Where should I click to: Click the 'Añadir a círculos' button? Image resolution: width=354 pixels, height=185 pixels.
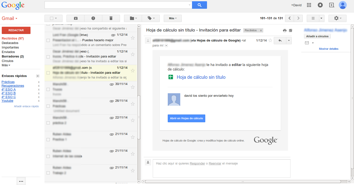[x=317, y=36]
